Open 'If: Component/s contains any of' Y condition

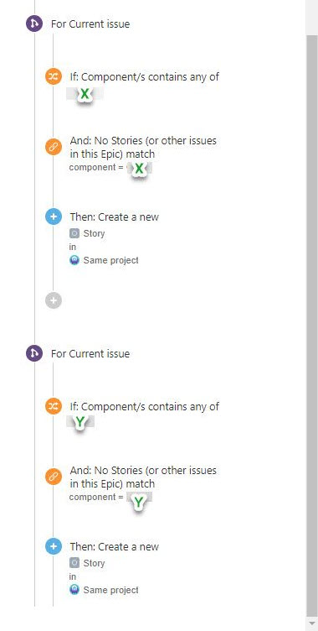coord(145,407)
